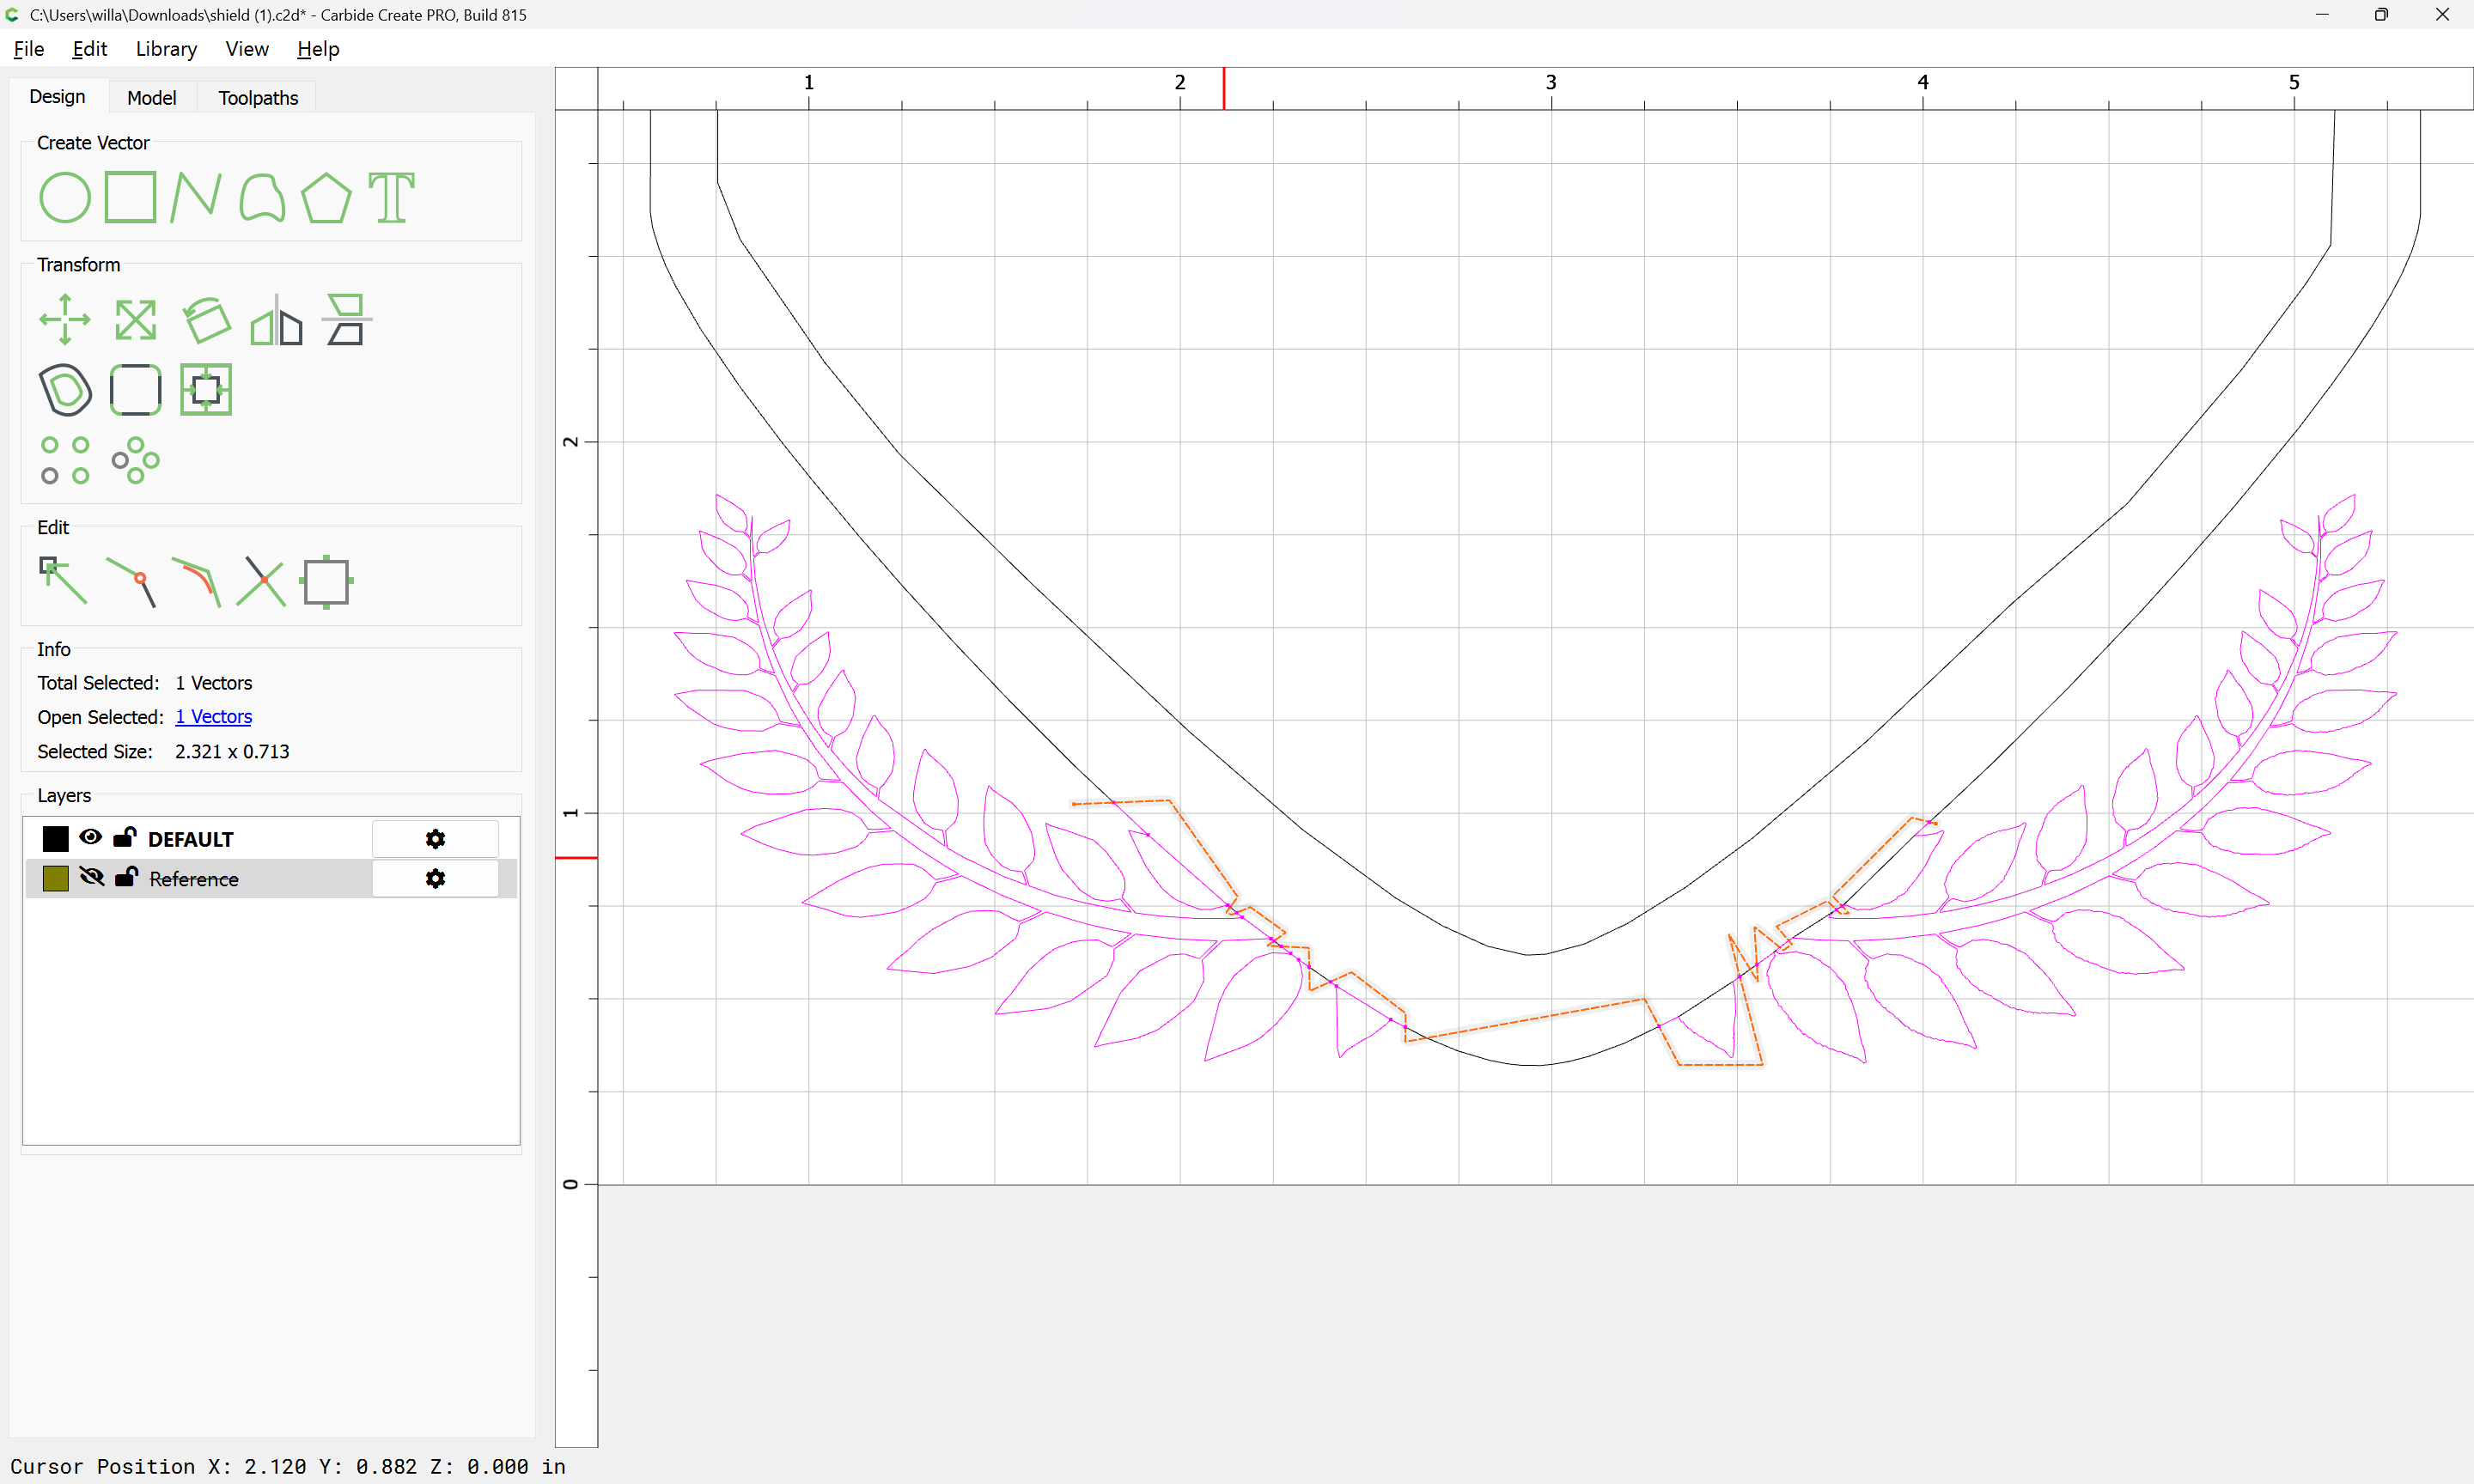Select the Rectangle creation tool
Viewport: 2474px width, 1484px height.
131,197
